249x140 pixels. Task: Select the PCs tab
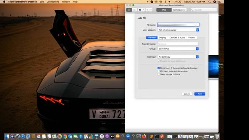164,10
